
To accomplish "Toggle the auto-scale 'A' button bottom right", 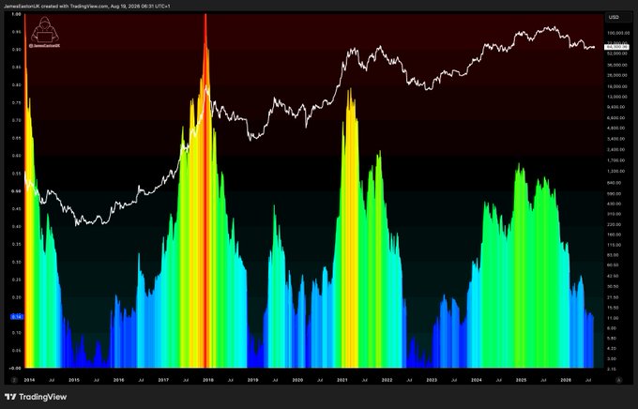I will tap(619, 380).
